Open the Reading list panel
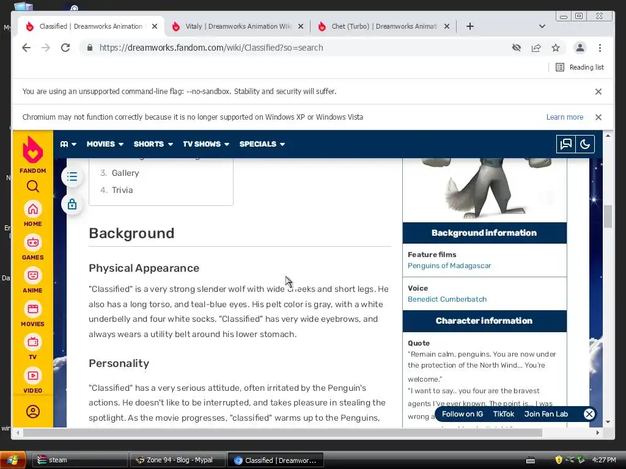 coord(580,67)
